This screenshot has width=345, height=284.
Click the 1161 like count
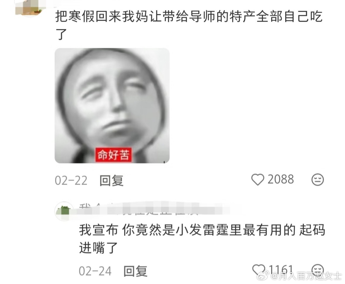pyautogui.click(x=281, y=269)
